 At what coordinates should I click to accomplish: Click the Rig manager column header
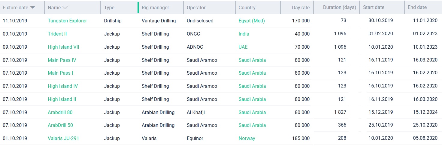[x=155, y=7]
